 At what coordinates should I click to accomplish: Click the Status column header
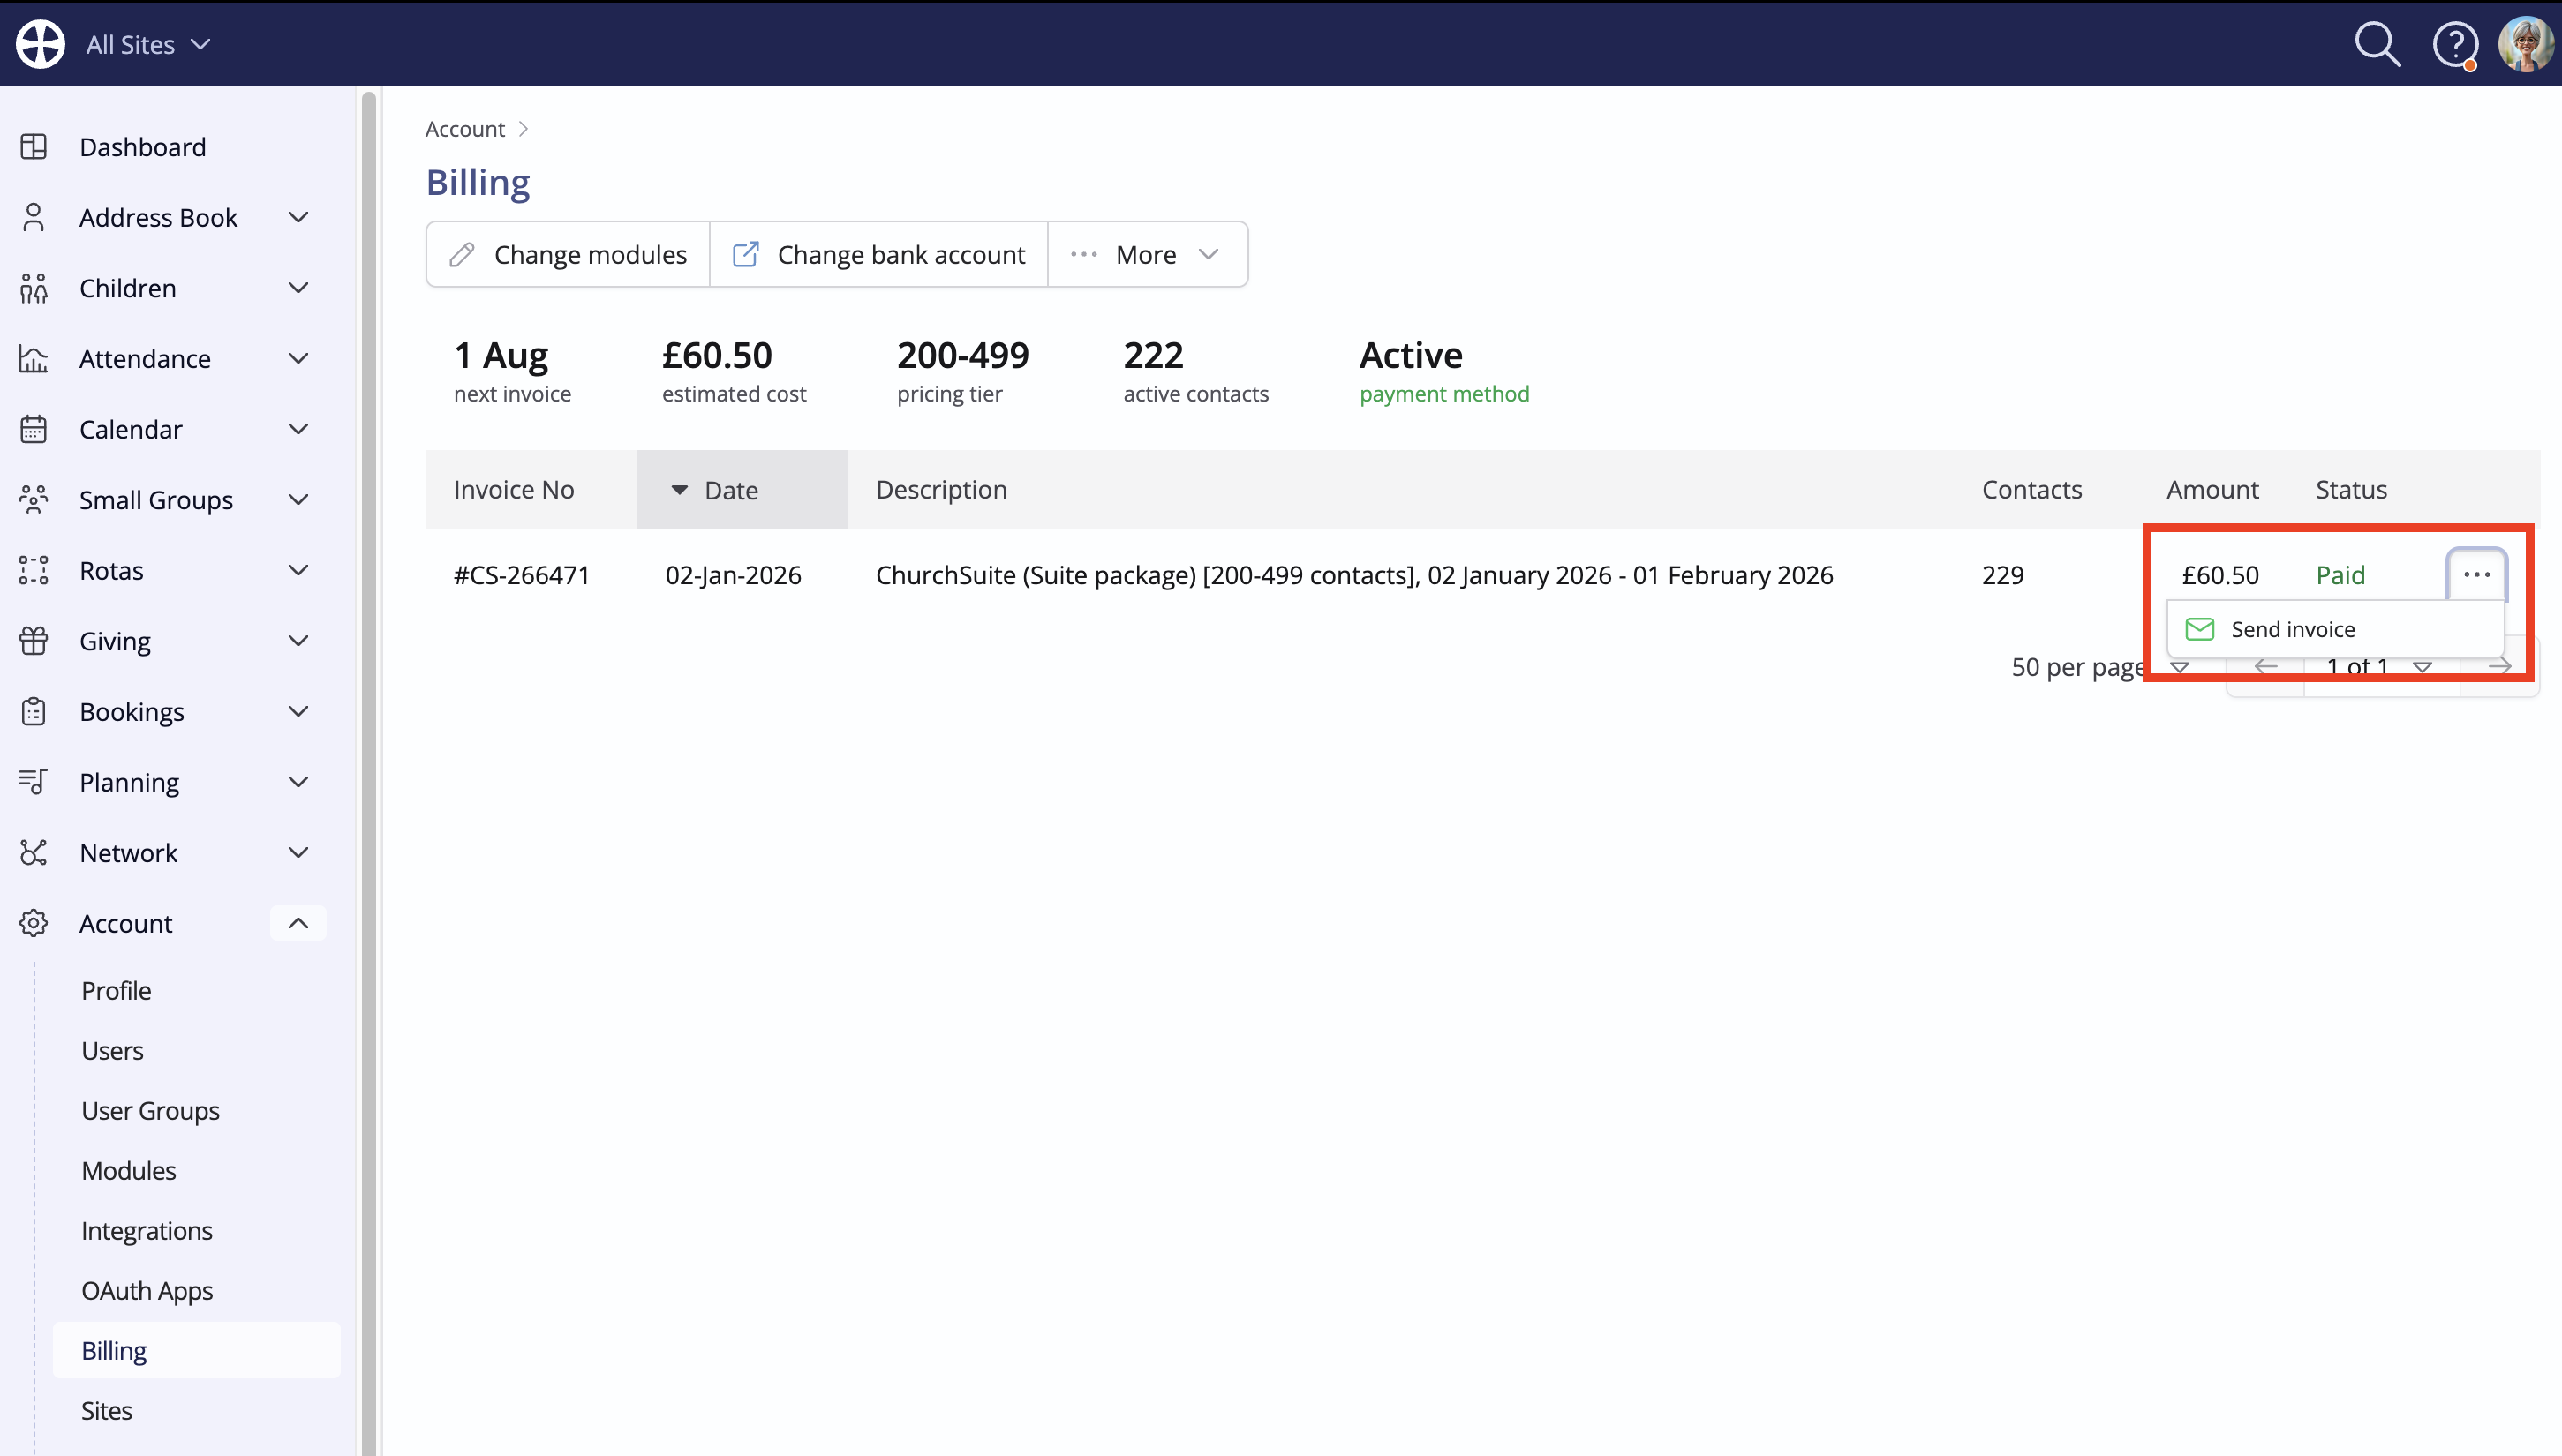[2351, 489]
